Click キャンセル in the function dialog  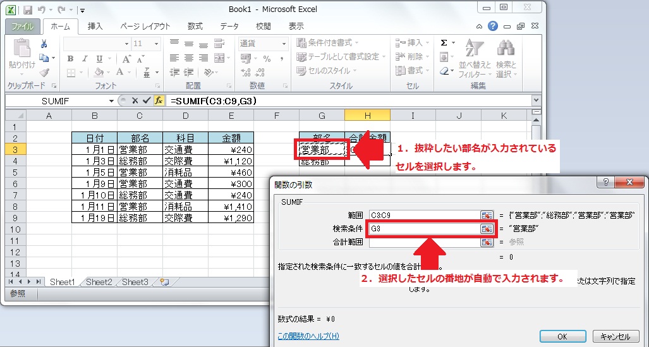click(615, 336)
